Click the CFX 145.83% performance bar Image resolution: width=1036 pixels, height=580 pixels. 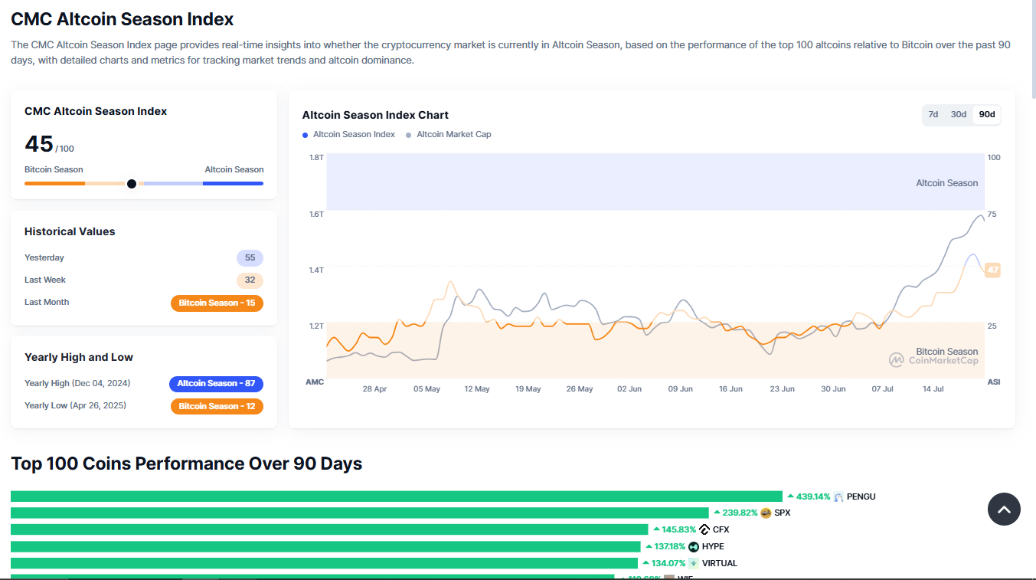pyautogui.click(x=329, y=529)
